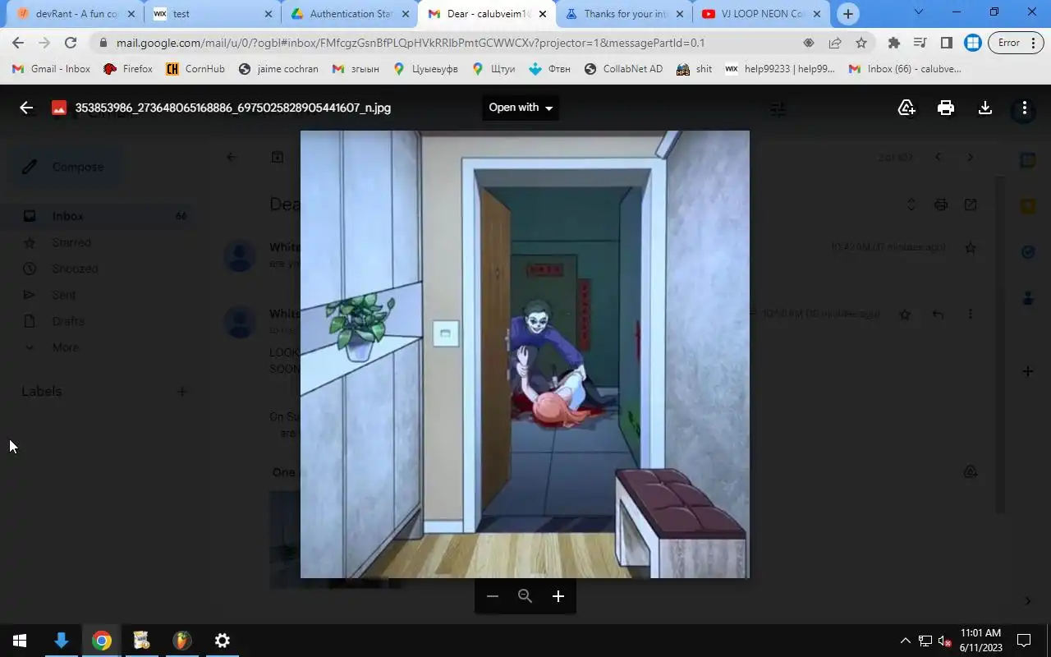This screenshot has height=657, width=1051.
Task: Click the dimmed Compose button
Action: coord(67,167)
